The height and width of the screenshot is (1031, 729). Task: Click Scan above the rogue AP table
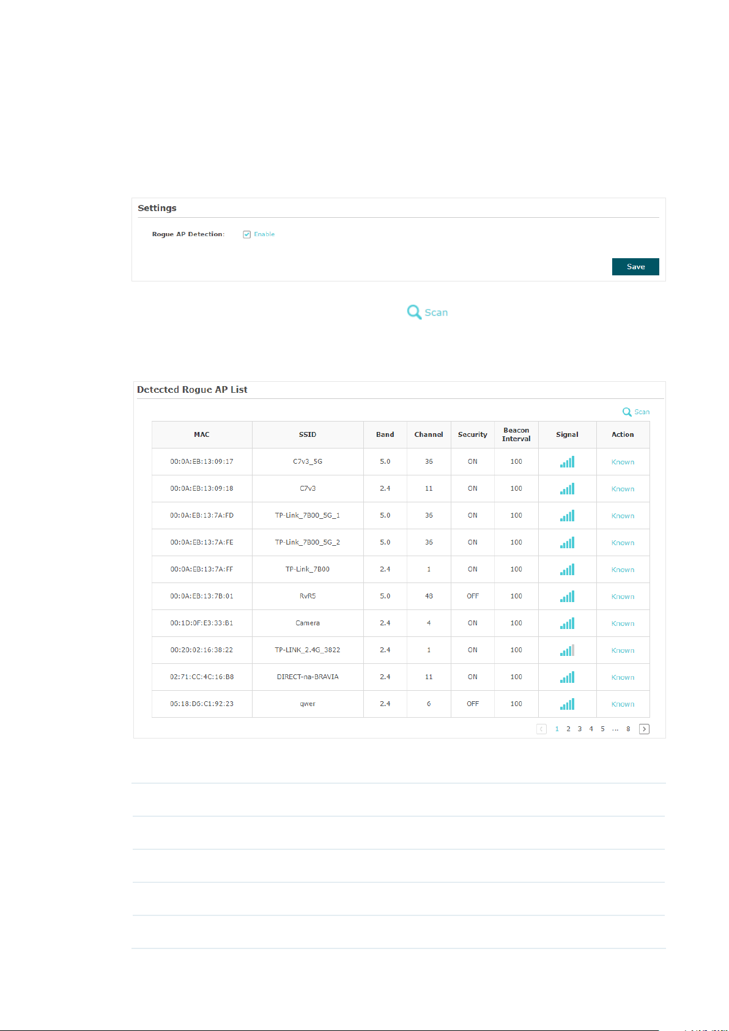click(x=636, y=412)
